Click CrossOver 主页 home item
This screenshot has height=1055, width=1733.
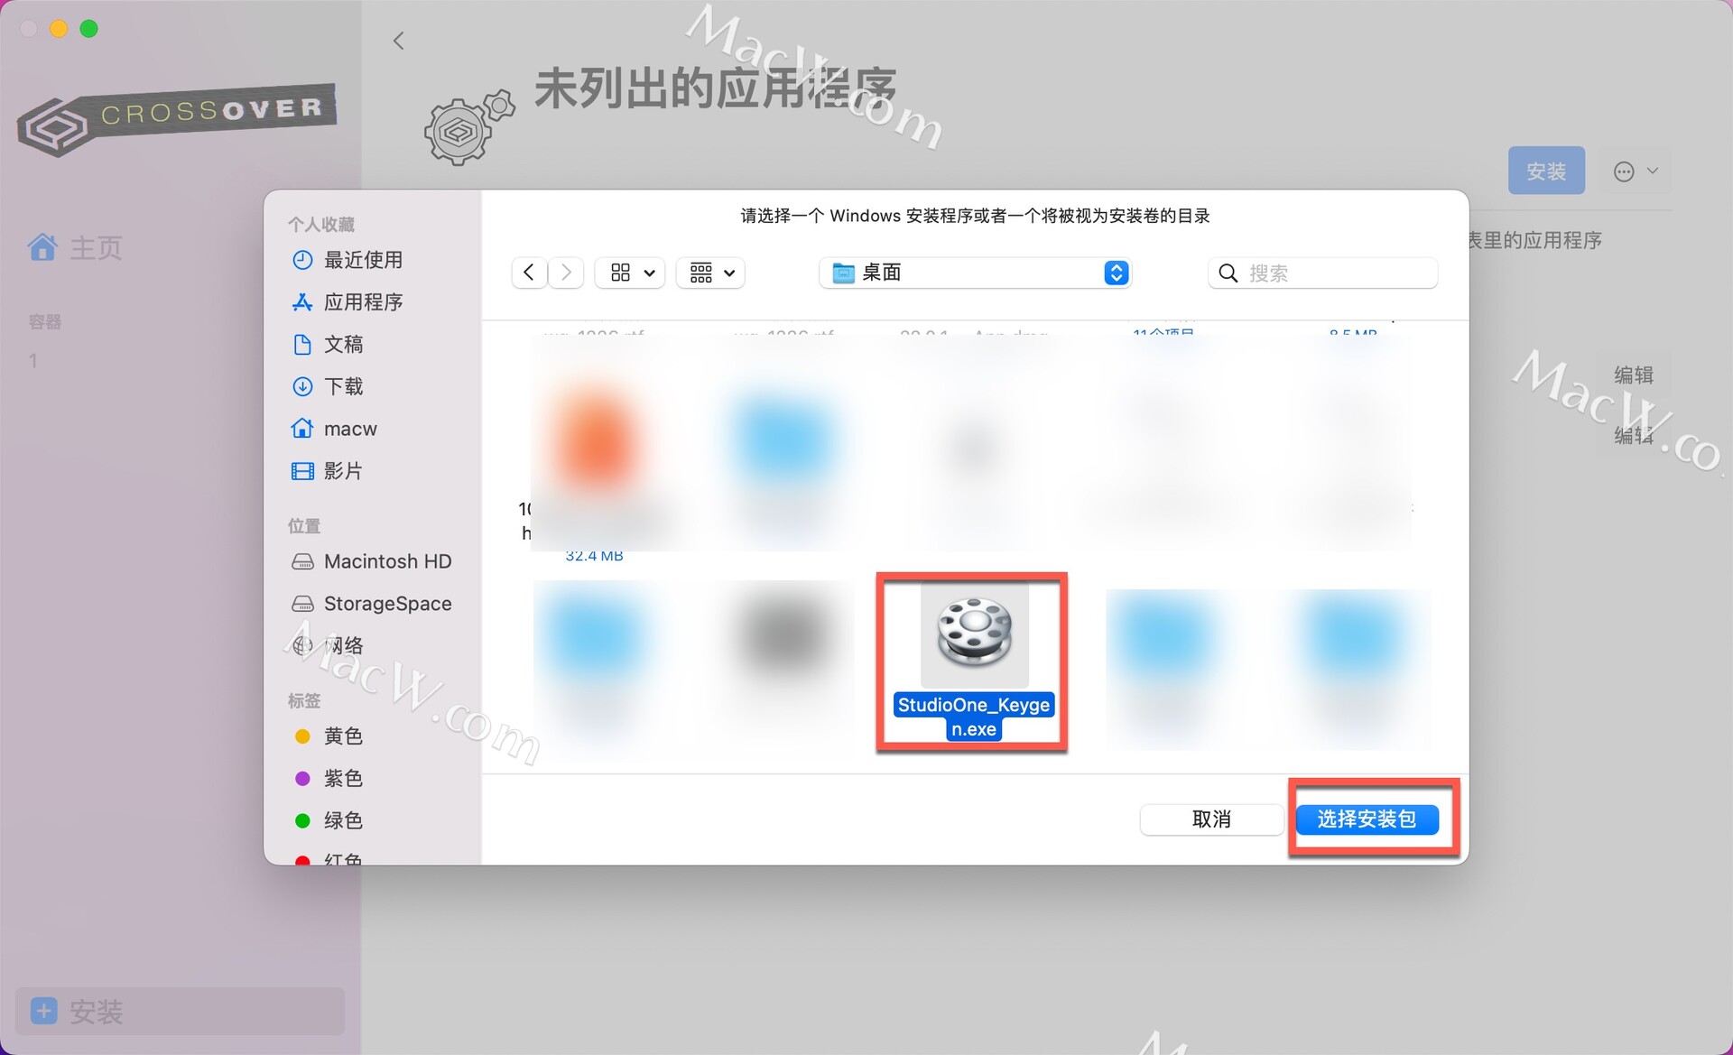pyautogui.click(x=94, y=247)
